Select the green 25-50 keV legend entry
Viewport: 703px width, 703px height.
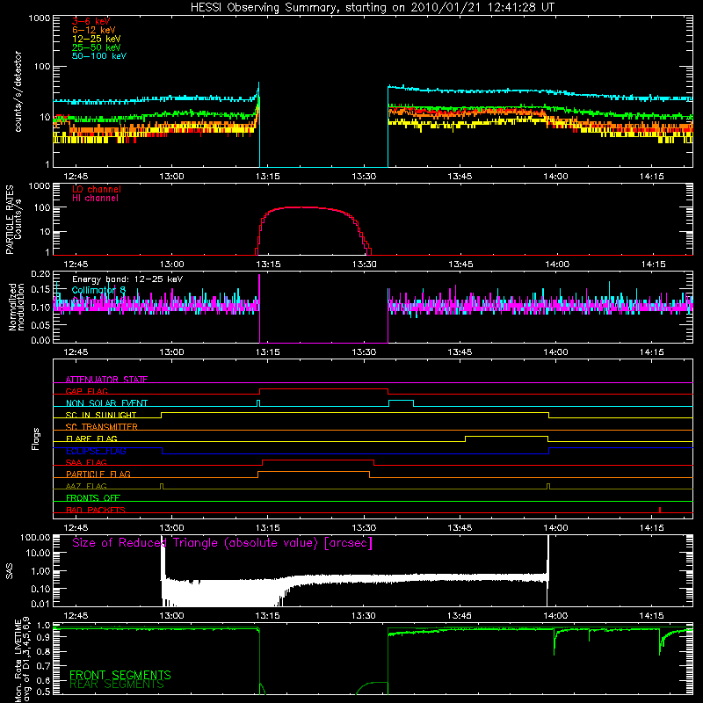tap(97, 47)
